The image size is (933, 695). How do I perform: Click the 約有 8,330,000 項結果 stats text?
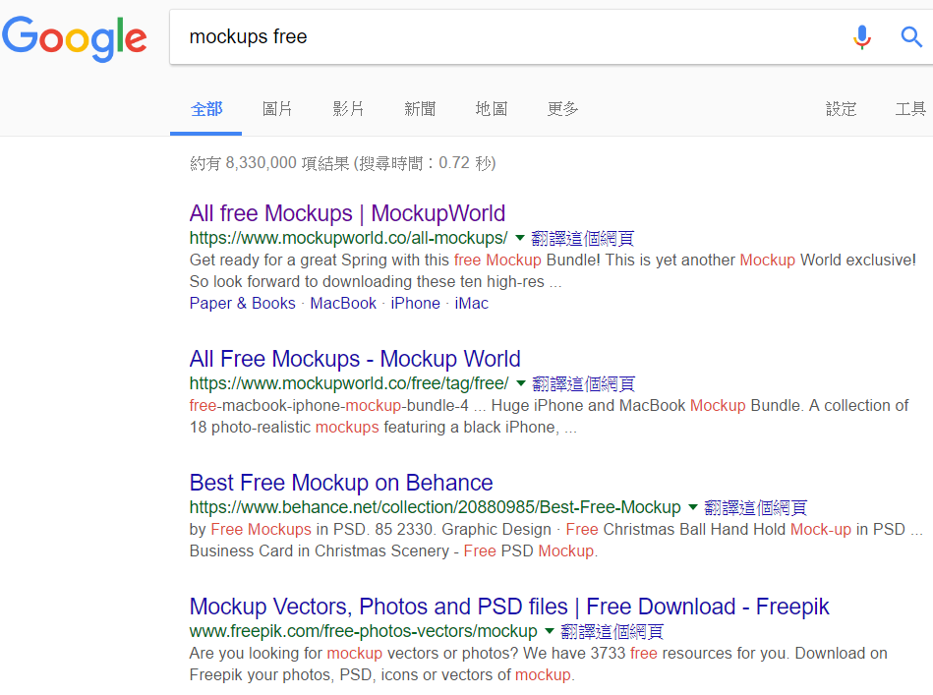pyautogui.click(x=343, y=163)
